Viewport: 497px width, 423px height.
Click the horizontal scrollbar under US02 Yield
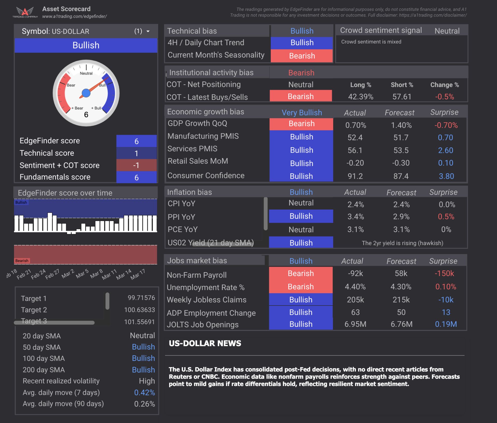(223, 244)
